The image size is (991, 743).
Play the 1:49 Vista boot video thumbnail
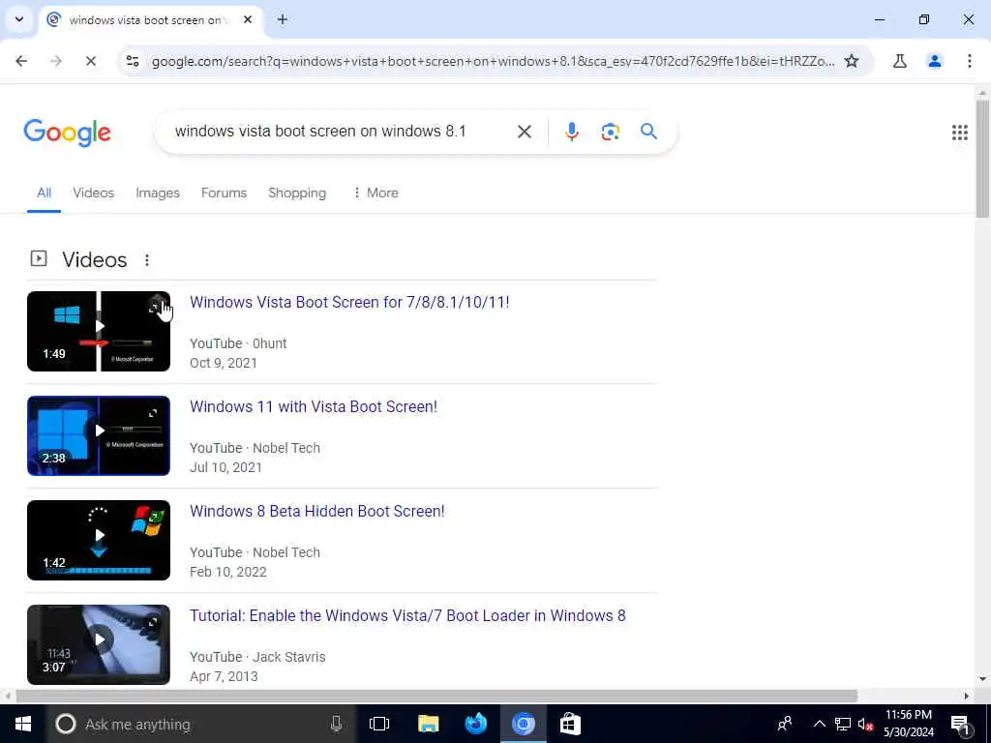[x=99, y=331]
